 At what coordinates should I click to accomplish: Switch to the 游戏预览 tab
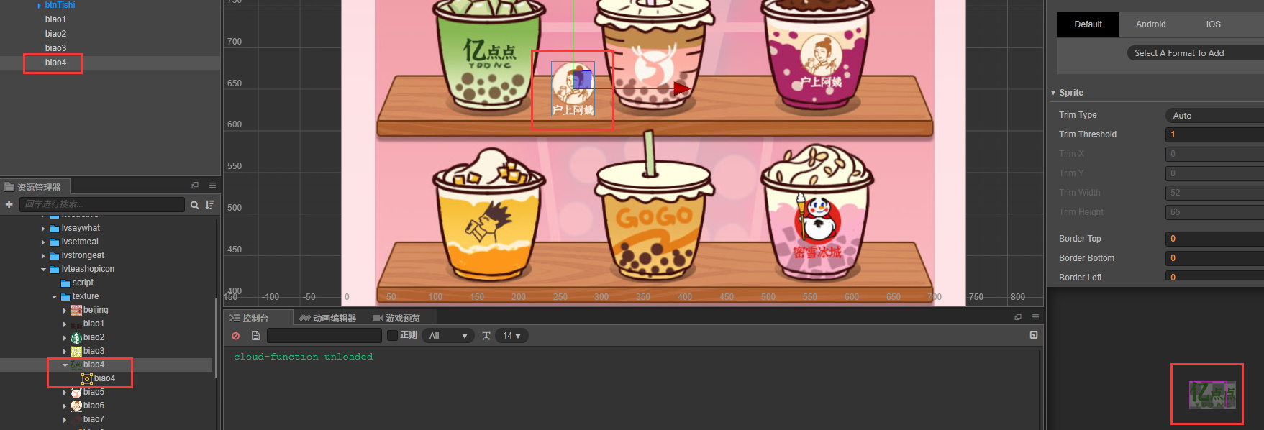point(396,318)
